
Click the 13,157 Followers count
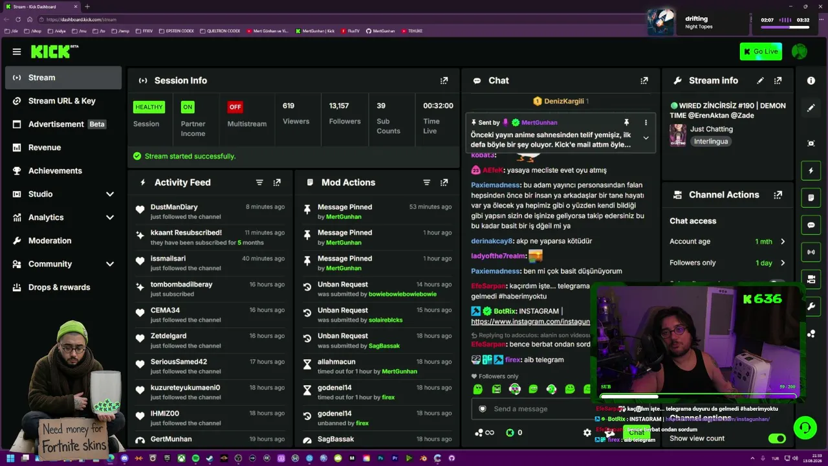tap(339, 105)
